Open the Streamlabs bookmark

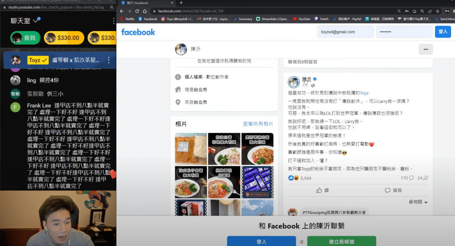(x=272, y=19)
